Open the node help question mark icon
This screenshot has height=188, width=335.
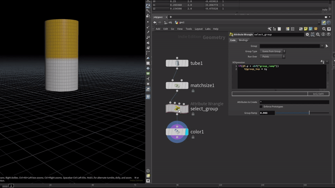[x=329, y=34]
